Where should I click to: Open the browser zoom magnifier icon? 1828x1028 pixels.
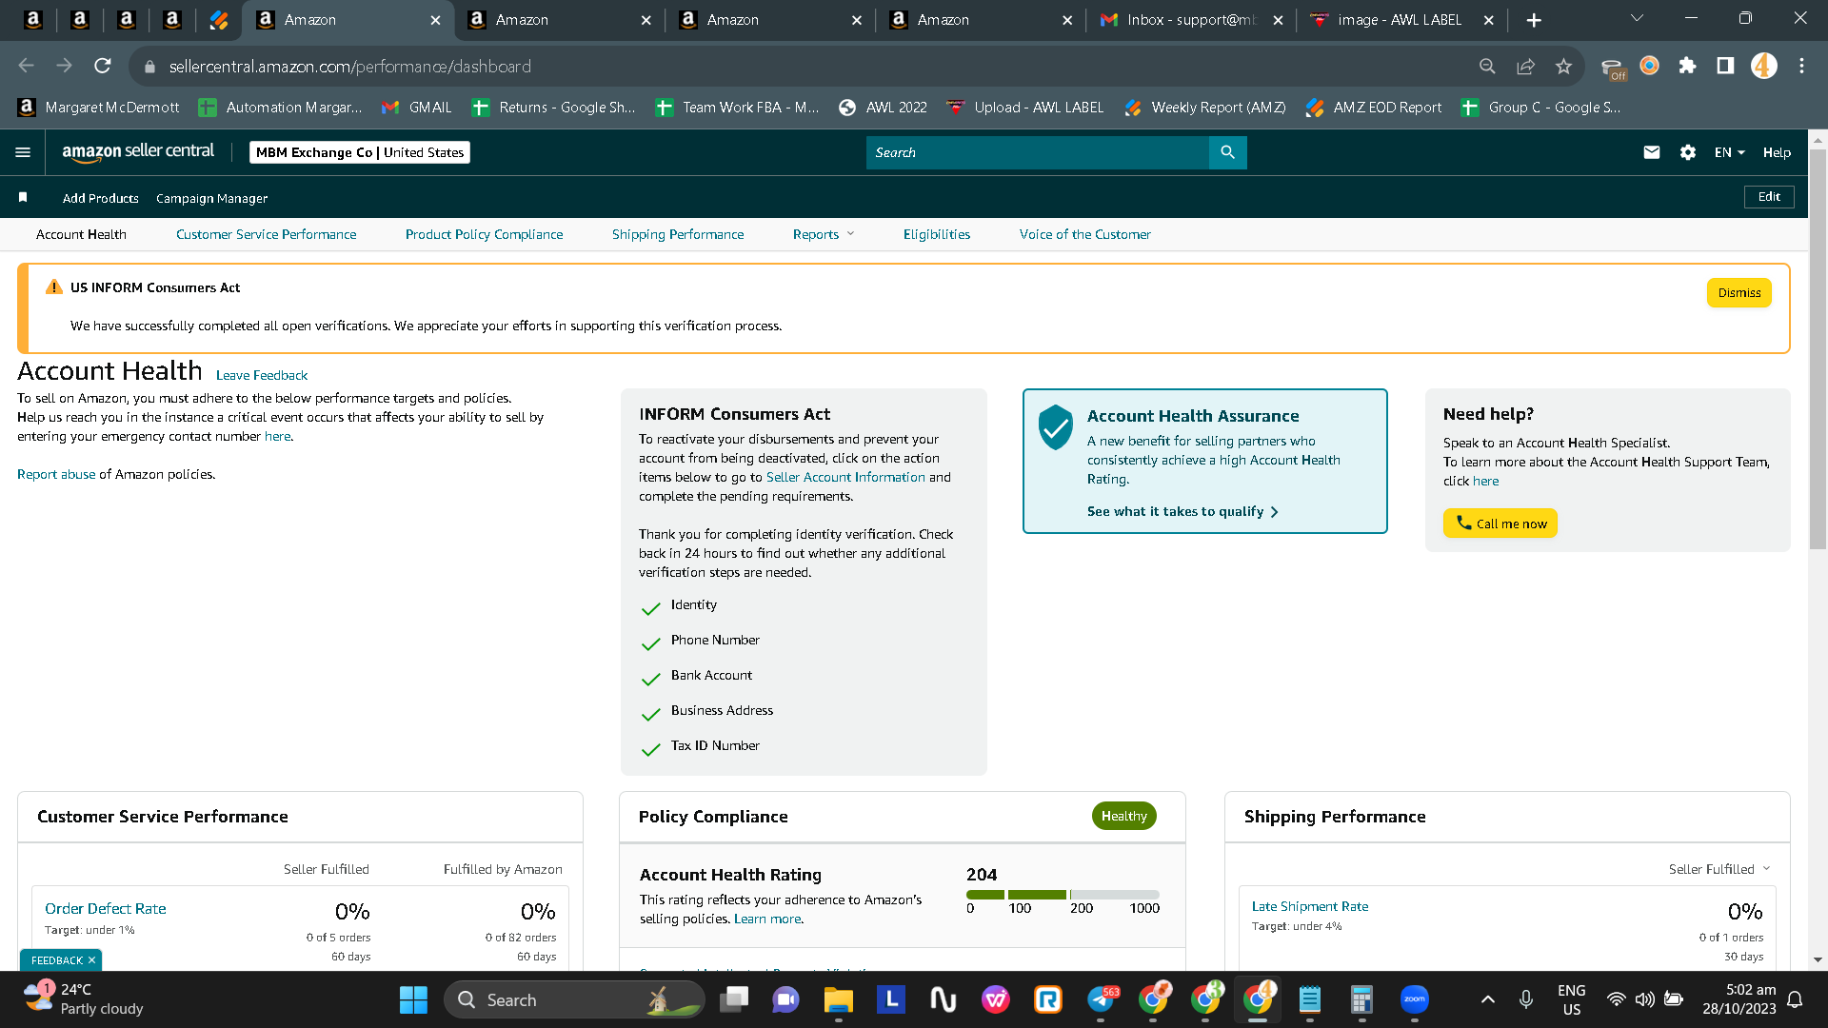pos(1487,66)
